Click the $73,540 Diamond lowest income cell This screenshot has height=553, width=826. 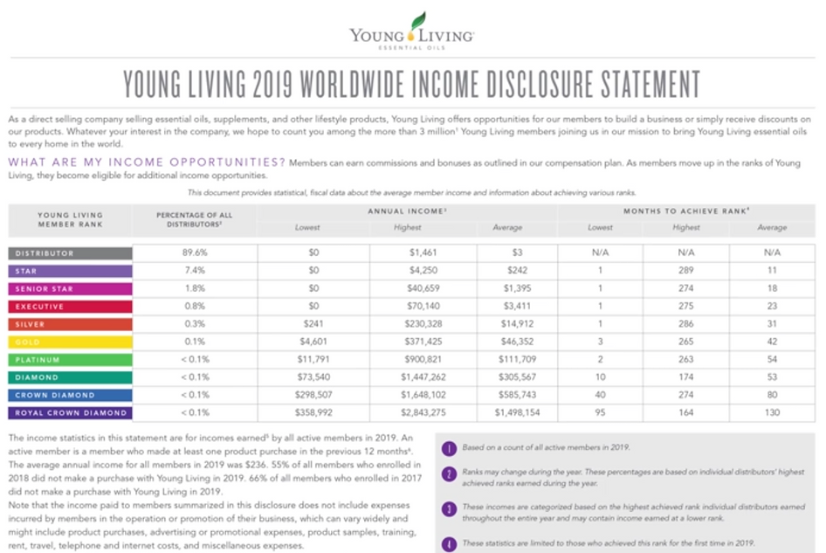[x=313, y=377]
